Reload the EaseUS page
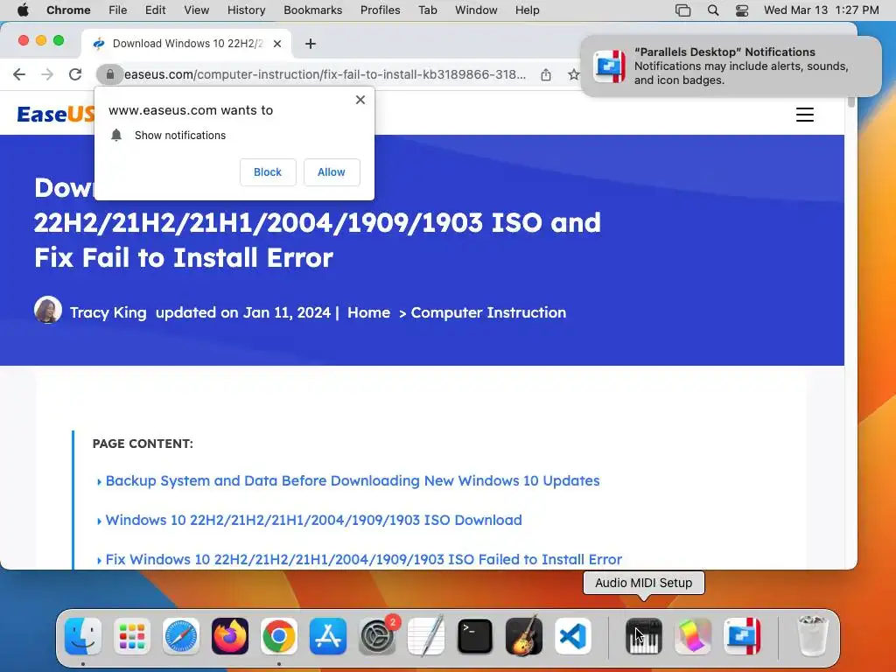The width and height of the screenshot is (896, 672). pos(75,74)
